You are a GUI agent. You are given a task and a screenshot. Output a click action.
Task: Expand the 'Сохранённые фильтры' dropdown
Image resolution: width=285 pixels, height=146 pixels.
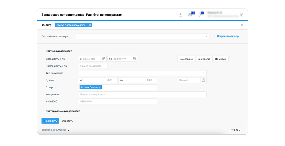pos(206,36)
